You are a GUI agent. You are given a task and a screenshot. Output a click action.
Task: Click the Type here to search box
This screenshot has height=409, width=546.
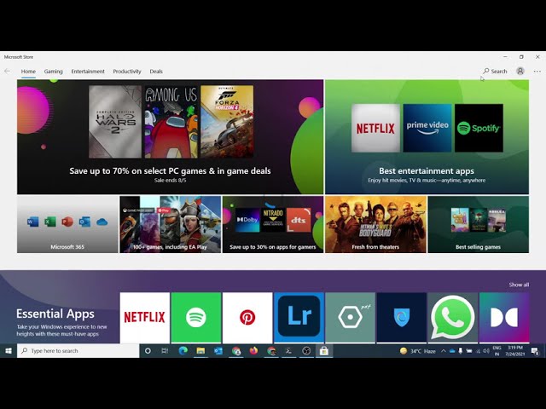point(78,351)
